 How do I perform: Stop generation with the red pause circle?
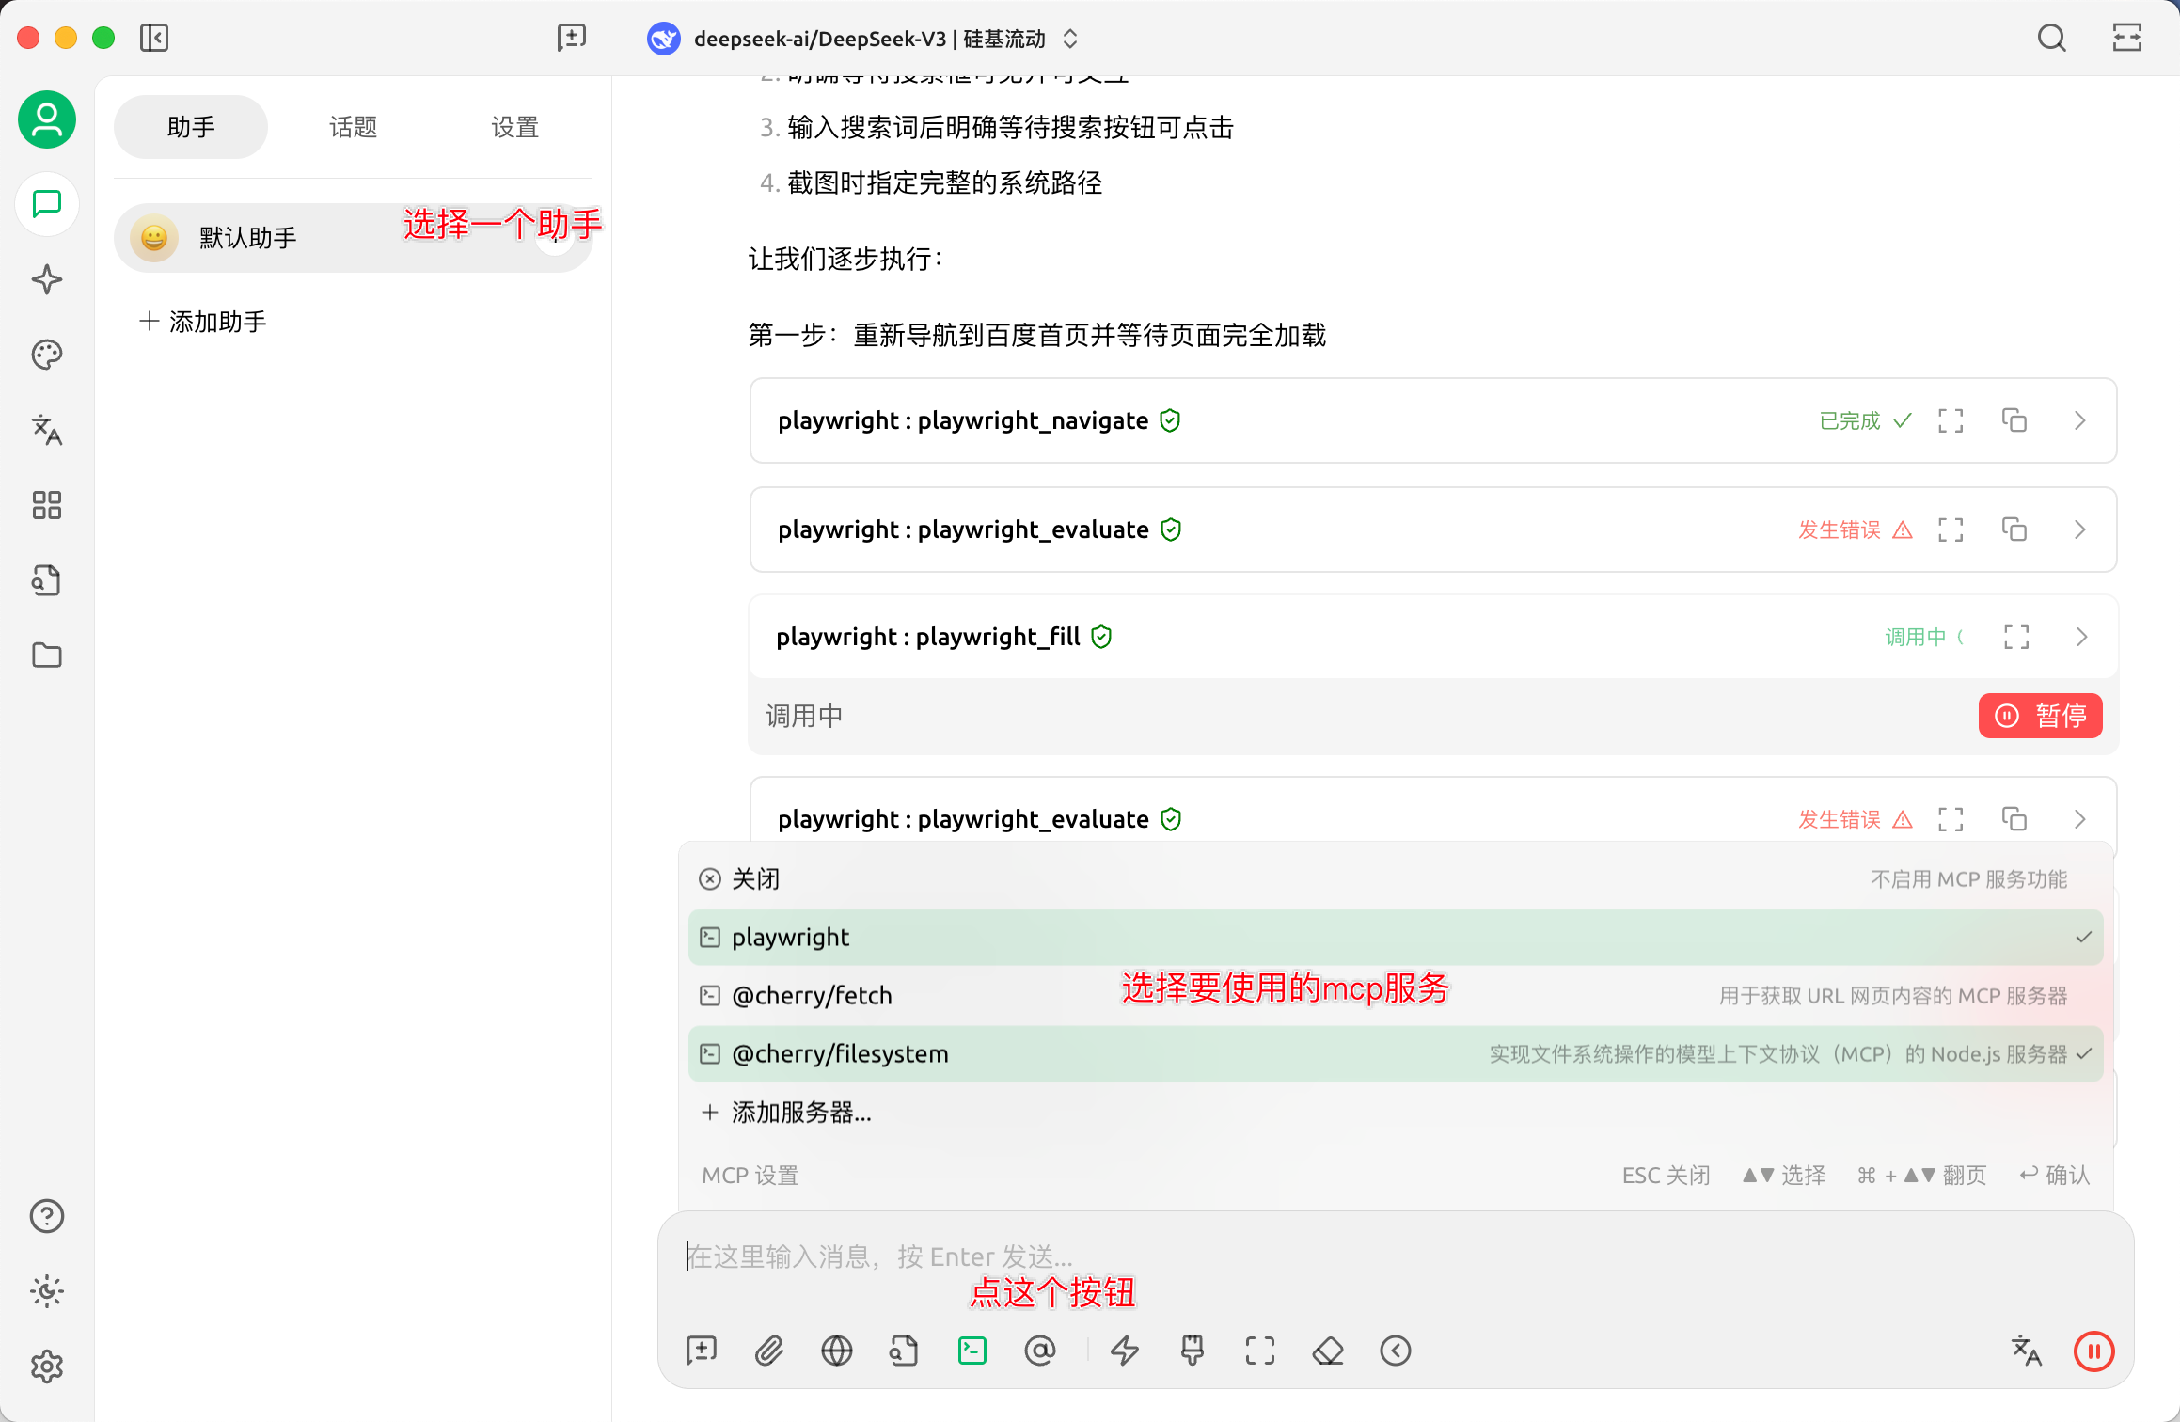click(x=2094, y=1351)
